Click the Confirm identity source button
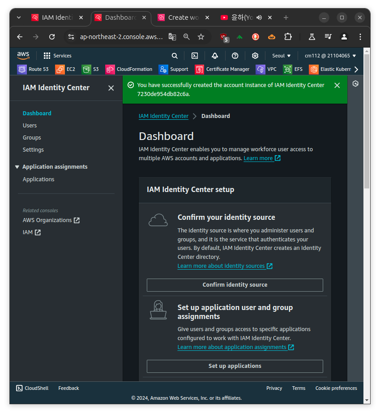The image size is (380, 415). (x=235, y=285)
